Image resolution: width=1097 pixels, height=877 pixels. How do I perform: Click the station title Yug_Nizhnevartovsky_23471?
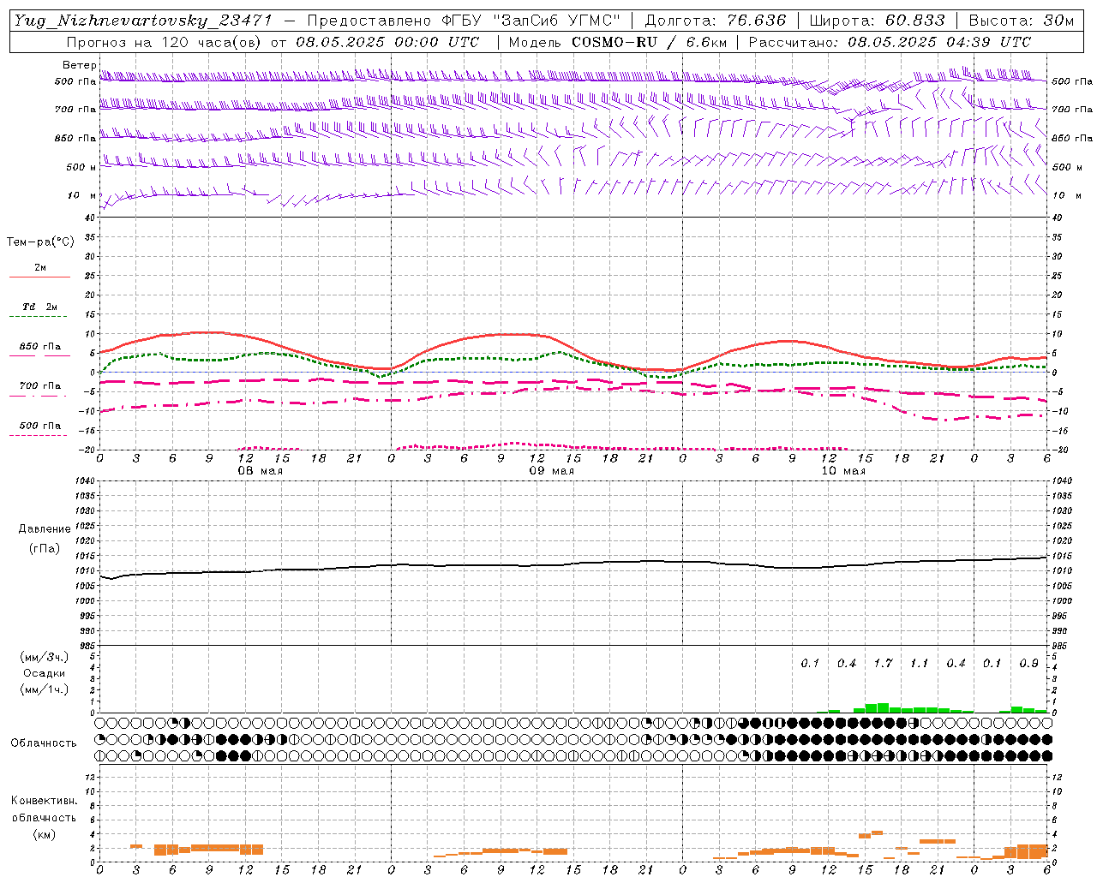143,21
